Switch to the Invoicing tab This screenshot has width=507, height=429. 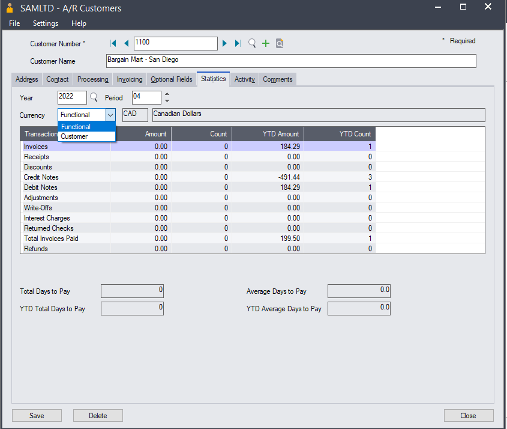(x=130, y=79)
